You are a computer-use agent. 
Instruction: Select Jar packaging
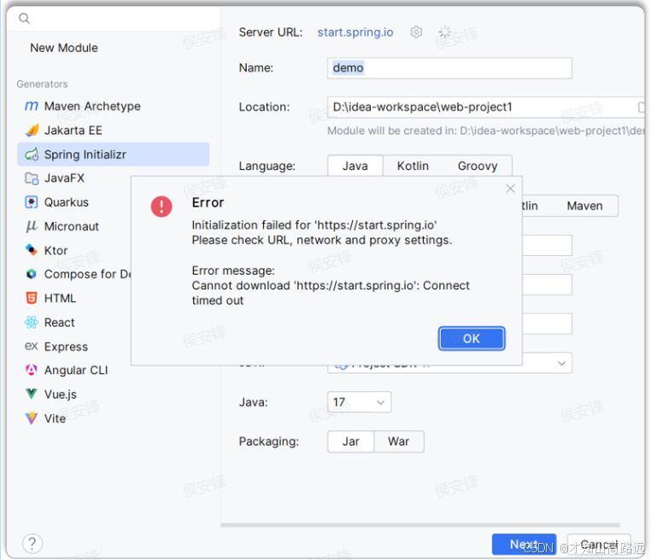tap(351, 441)
